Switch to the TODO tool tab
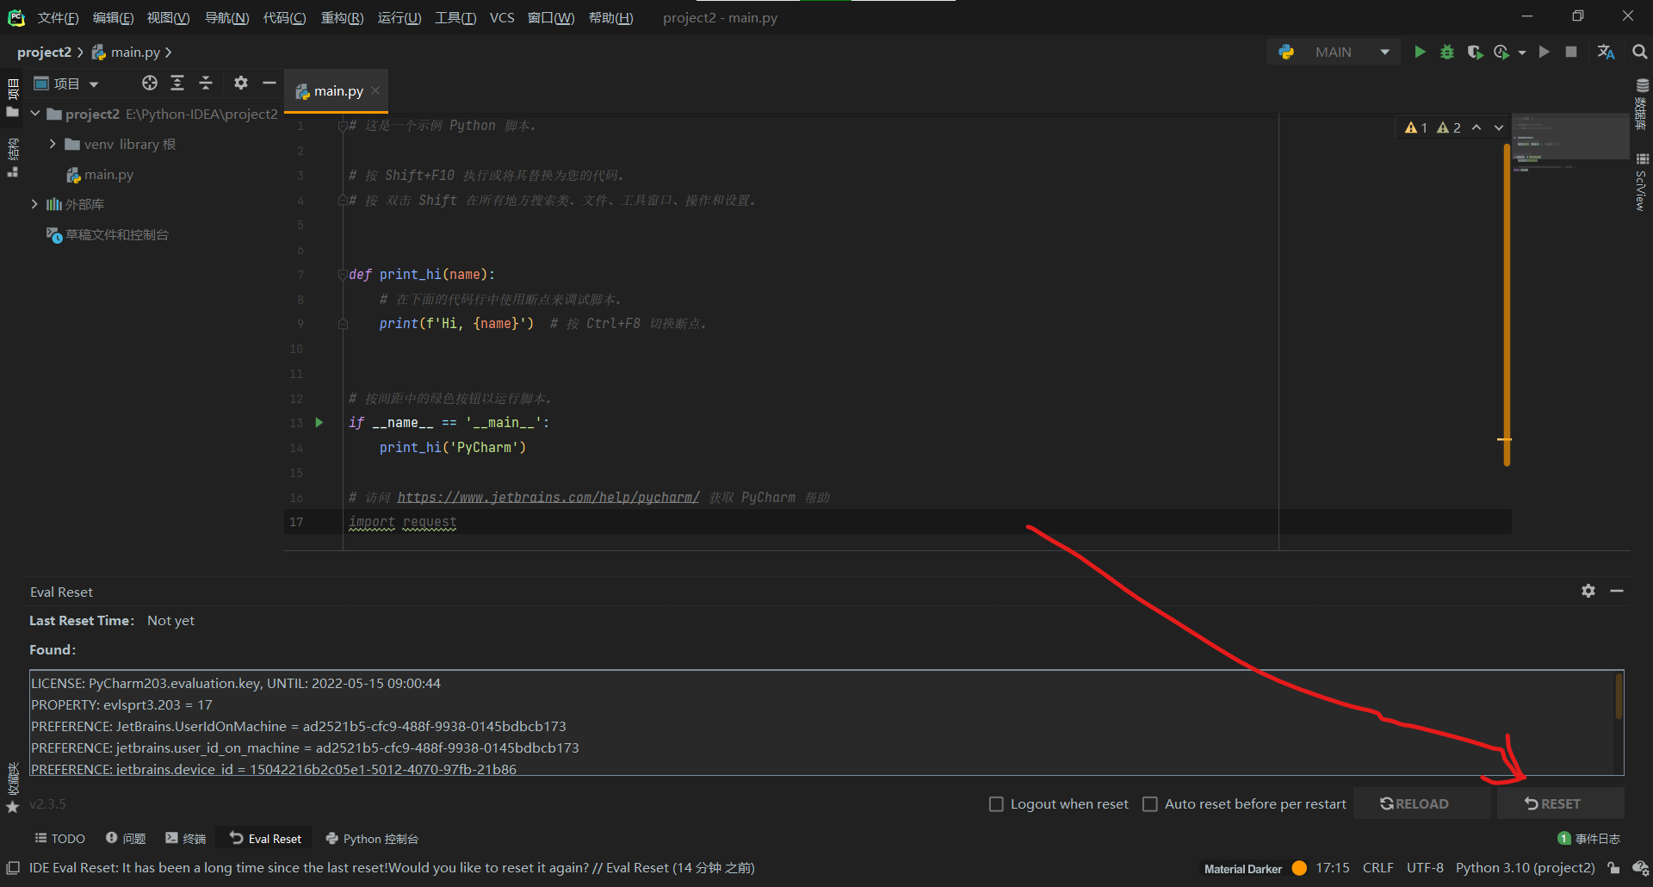Viewport: 1653px width, 887px height. tap(59, 839)
